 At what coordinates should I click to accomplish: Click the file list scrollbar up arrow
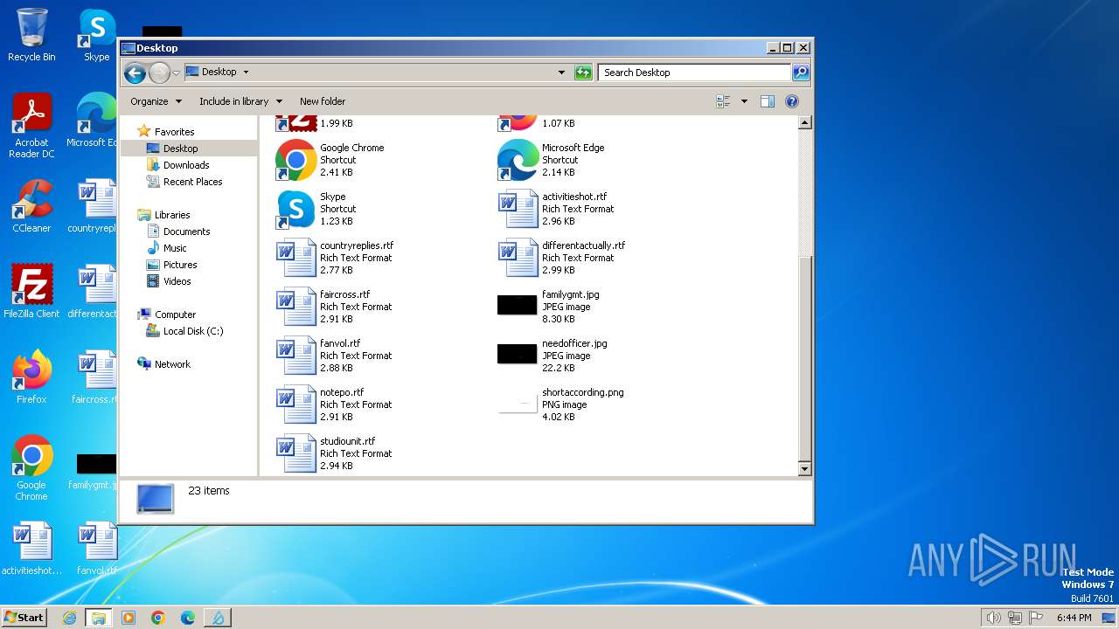[x=805, y=123]
